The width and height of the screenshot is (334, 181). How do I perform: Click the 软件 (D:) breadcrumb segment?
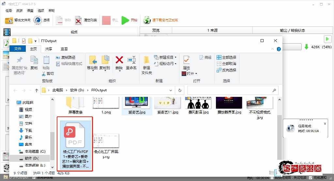point(77,90)
